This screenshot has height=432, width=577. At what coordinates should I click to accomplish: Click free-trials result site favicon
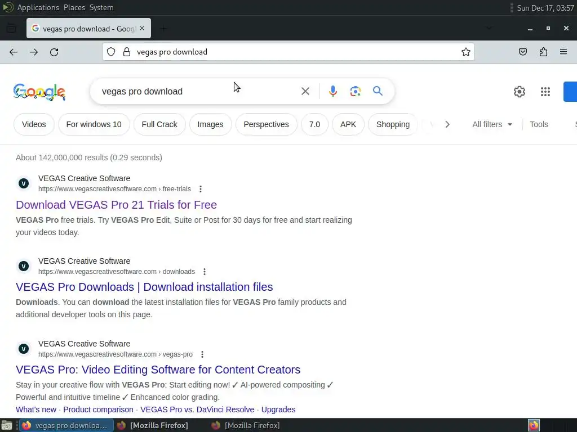pyautogui.click(x=24, y=183)
